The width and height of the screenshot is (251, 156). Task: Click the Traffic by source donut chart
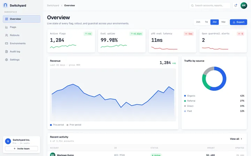214,79
